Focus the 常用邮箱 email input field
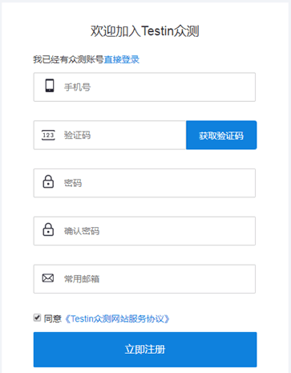Image resolution: width=291 pixels, height=373 pixels. point(144,279)
